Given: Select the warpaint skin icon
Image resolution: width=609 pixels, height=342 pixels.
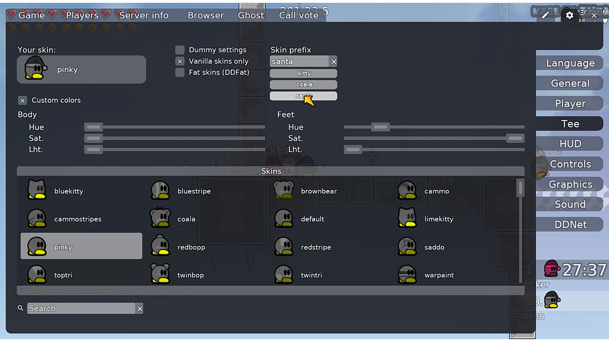Looking at the screenshot, I should pos(407,274).
